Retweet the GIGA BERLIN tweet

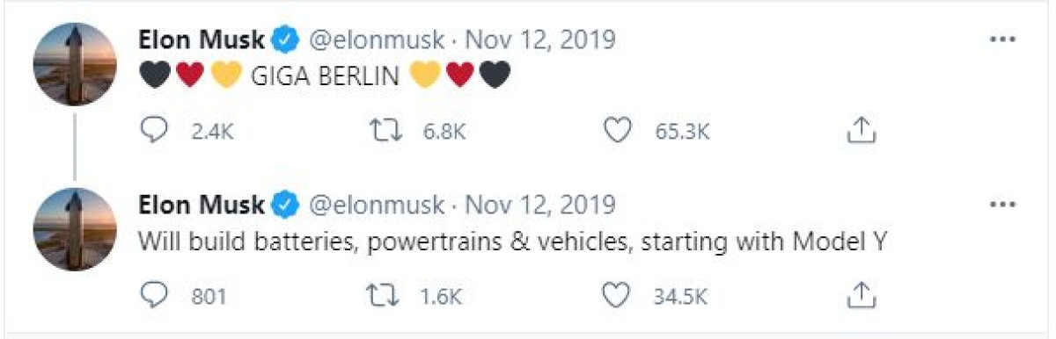[x=385, y=130]
